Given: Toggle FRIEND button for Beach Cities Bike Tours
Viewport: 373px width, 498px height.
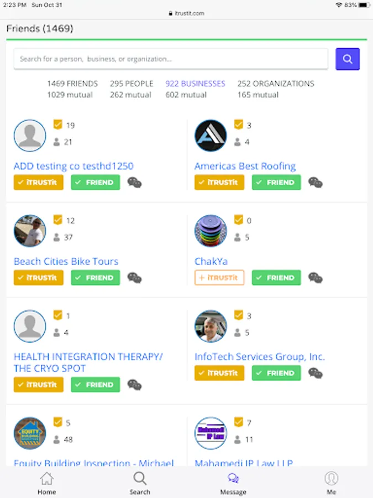Looking at the screenshot, I should 96,278.
